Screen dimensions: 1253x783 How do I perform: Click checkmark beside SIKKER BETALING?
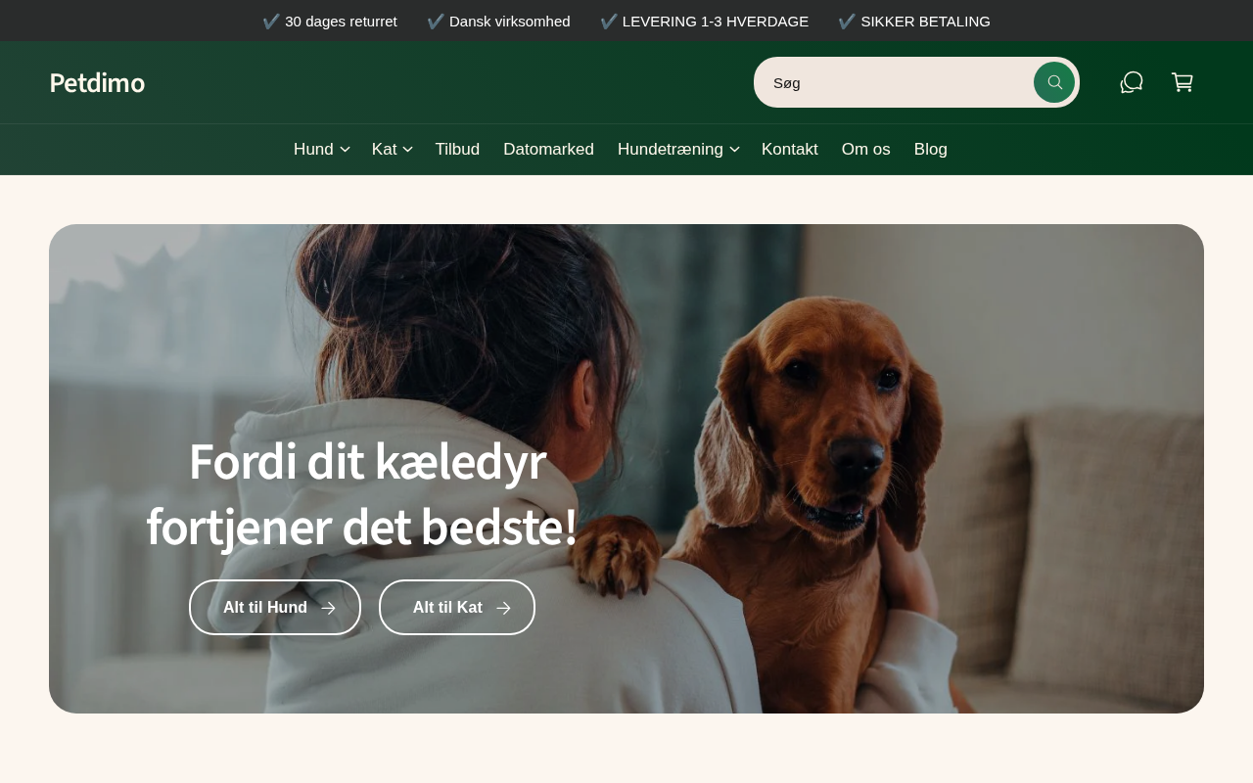(x=847, y=21)
